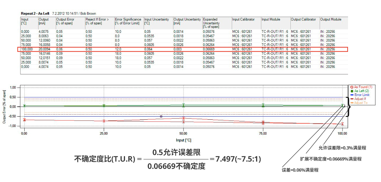Click the Repeat 2 - As Left title
This screenshot has height=182, width=381.
(x=35, y=13)
